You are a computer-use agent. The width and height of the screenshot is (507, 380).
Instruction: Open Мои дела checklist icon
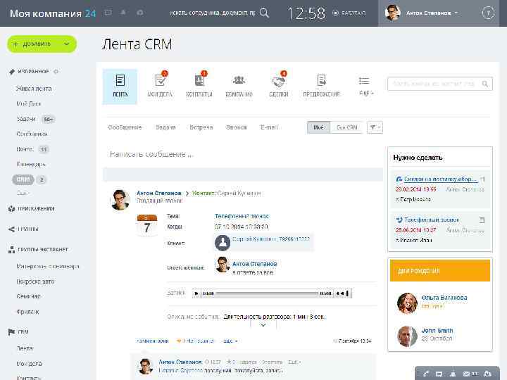pos(161,80)
